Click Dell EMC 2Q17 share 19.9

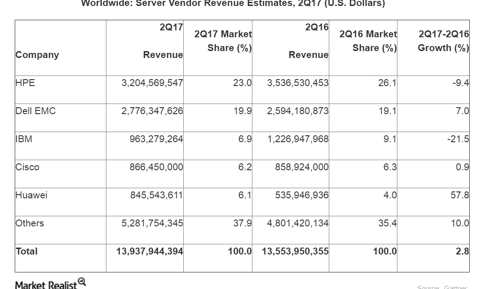[242, 111]
